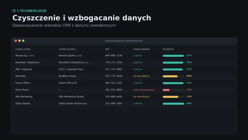Select the Nowak Spółka z o.o. cell
This screenshot has height=140, width=248.
tap(70, 55)
